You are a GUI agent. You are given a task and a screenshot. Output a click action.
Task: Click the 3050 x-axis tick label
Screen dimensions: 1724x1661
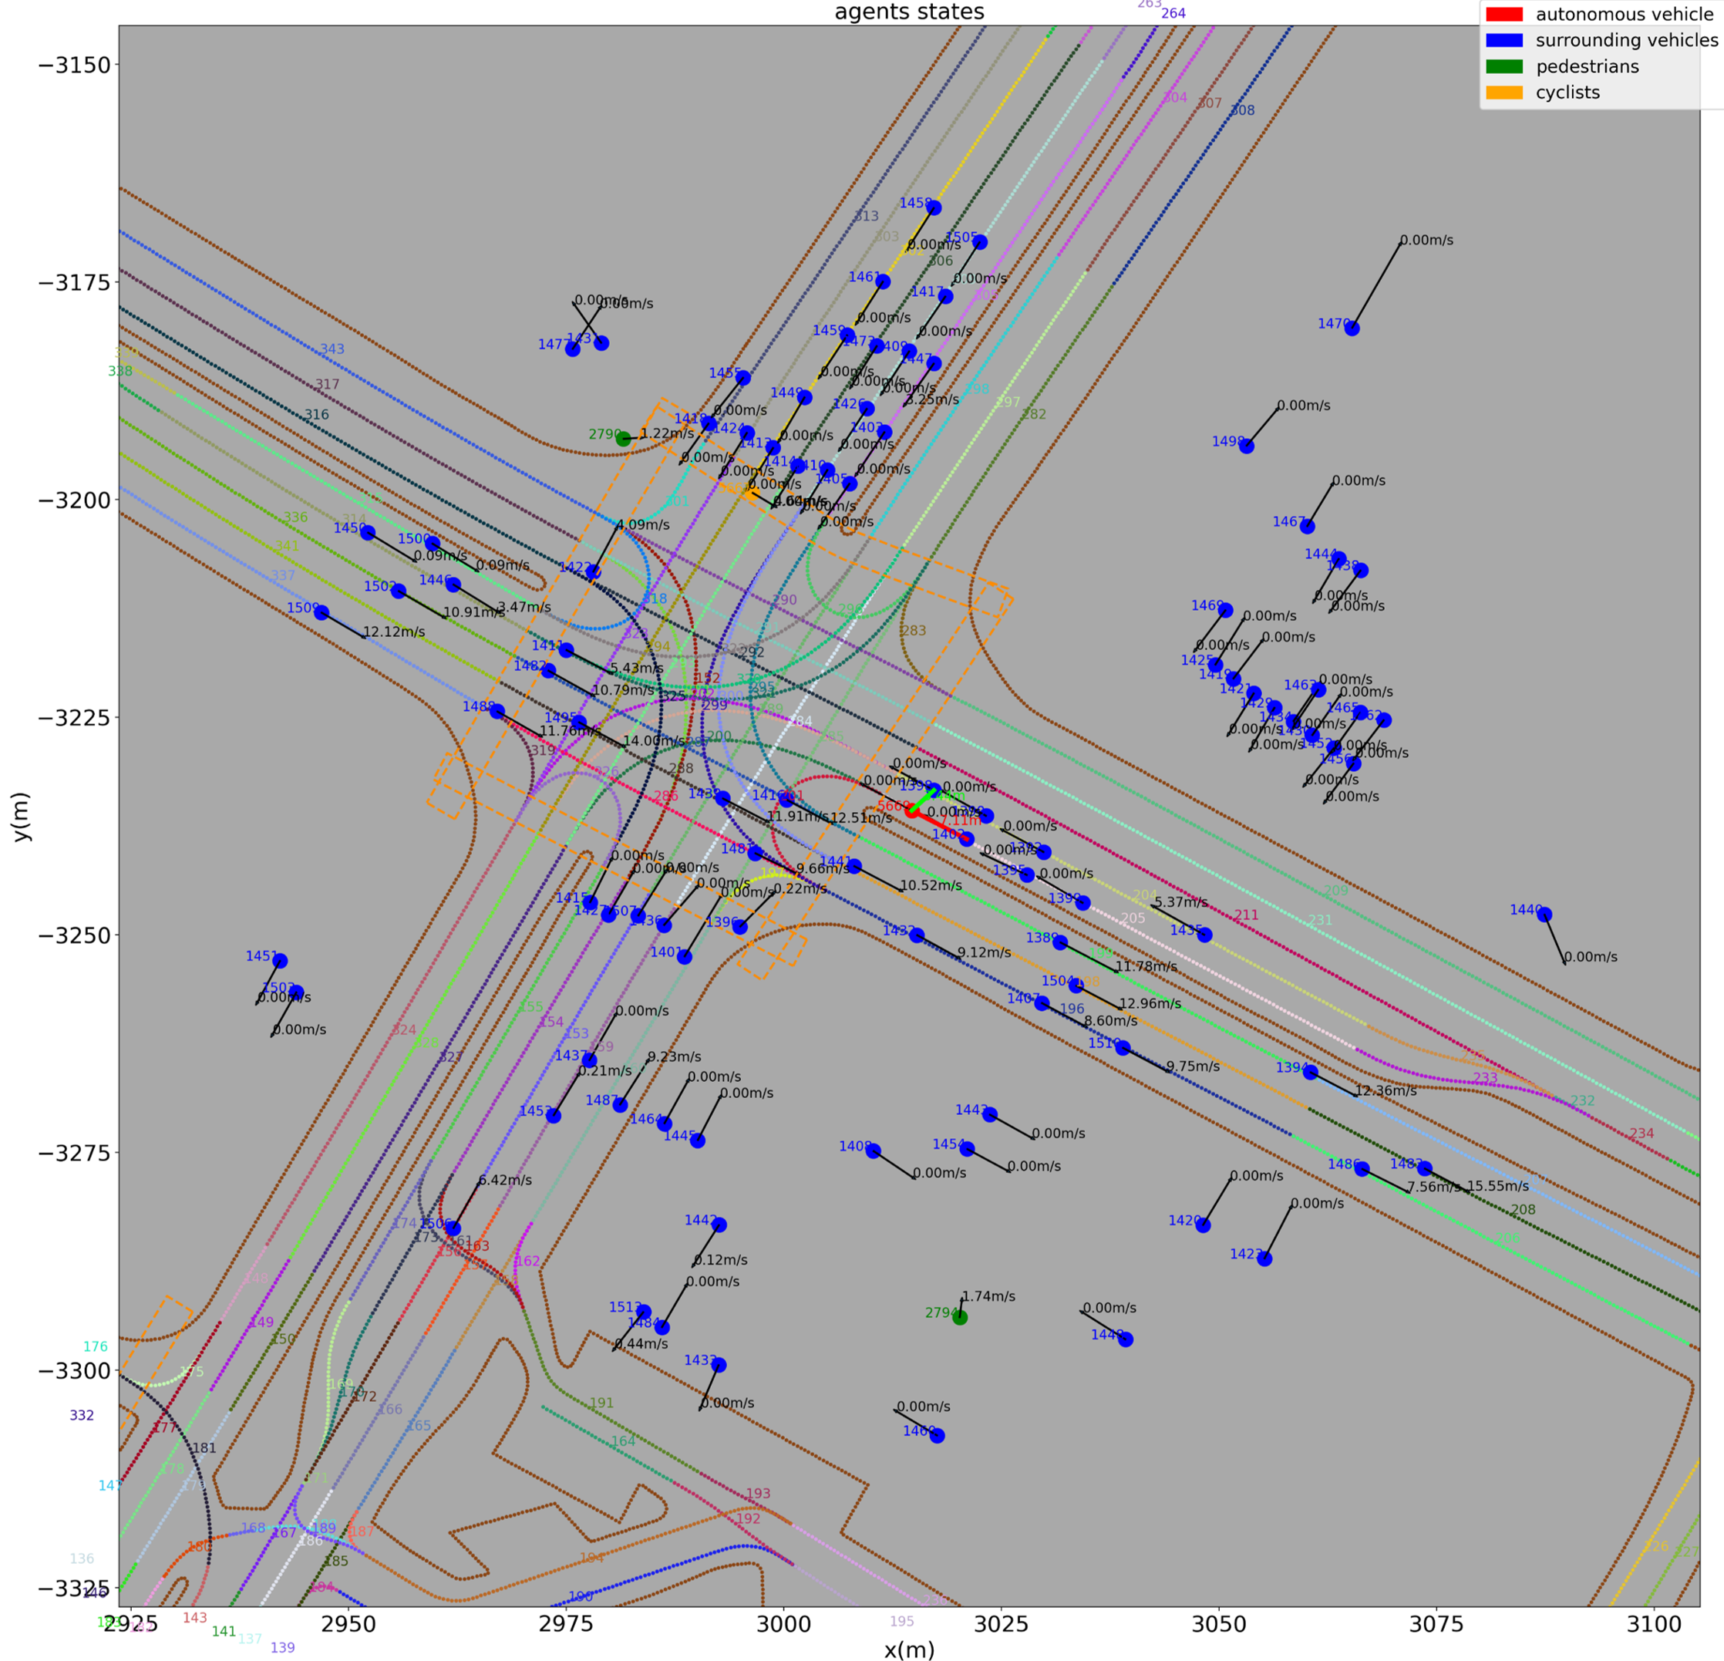pos(1218,1623)
